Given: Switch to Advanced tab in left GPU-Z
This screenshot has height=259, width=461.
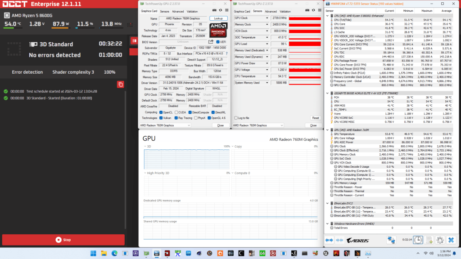Looking at the screenshot, I should (x=178, y=11).
